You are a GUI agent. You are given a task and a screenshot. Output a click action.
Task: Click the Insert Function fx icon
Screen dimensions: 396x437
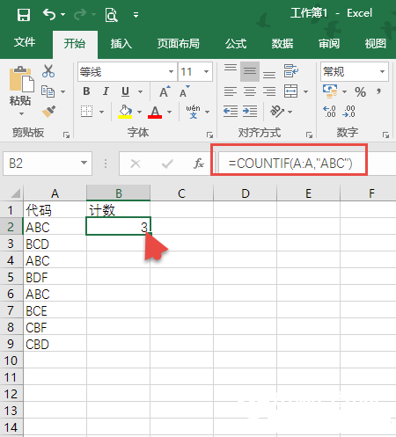pyautogui.click(x=199, y=164)
